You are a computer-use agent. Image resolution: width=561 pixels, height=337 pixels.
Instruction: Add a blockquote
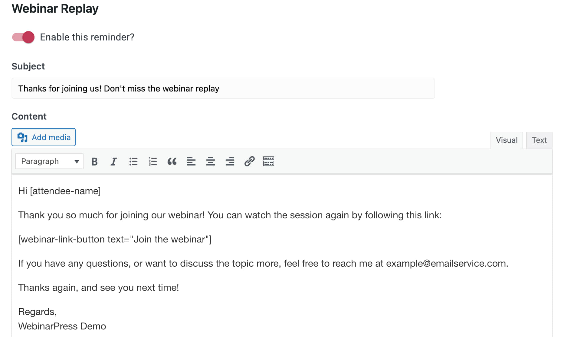pyautogui.click(x=172, y=162)
